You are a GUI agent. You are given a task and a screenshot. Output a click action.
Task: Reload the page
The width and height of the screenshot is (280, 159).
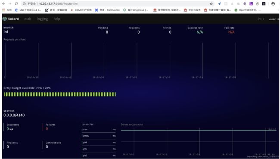tap(16, 3)
